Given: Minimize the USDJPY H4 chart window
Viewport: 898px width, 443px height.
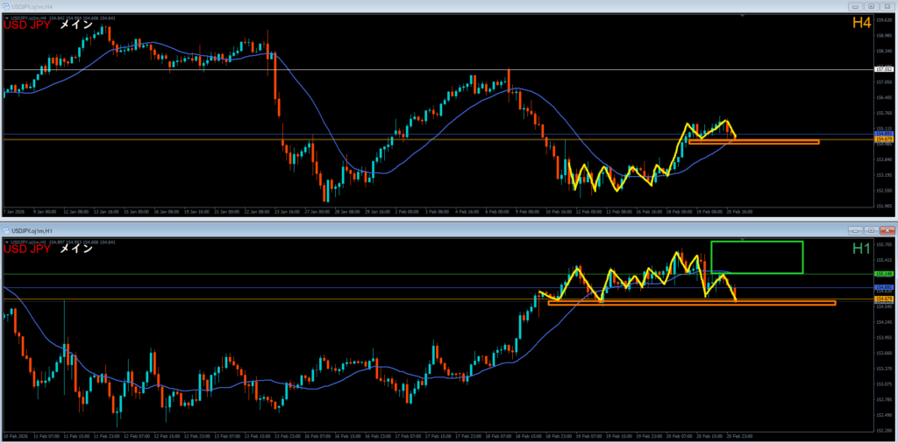Looking at the screenshot, I should 853,6.
